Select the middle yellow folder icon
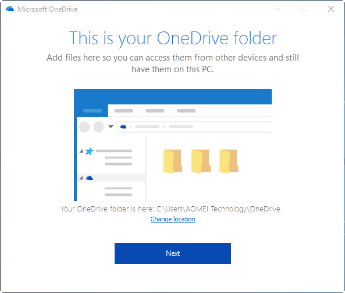 (x=201, y=161)
